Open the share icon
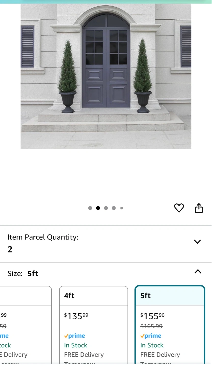The height and width of the screenshot is (367, 212). tap(199, 208)
